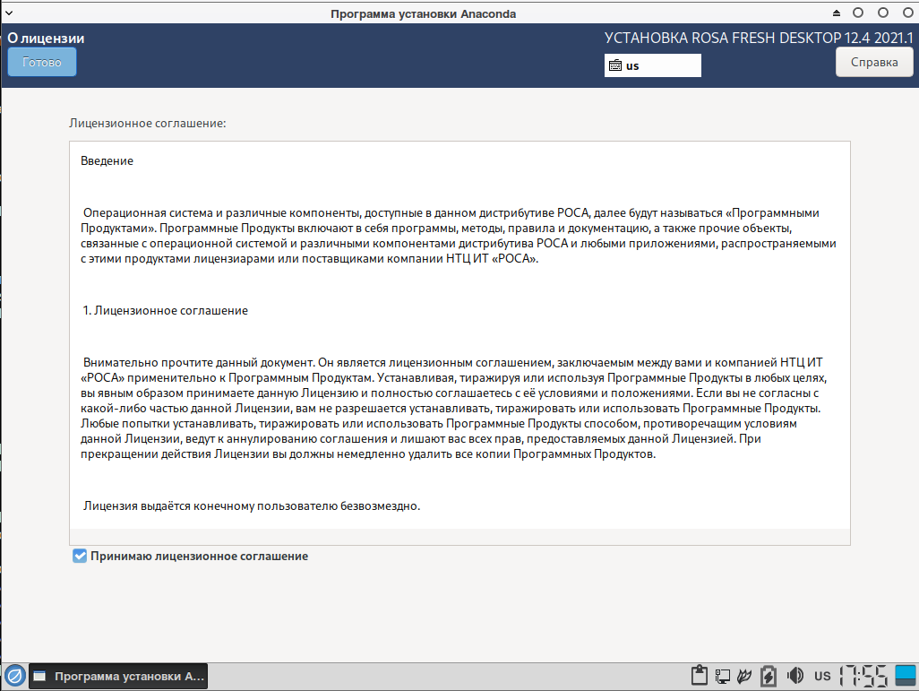This screenshot has height=691, width=919.
Task: Click the US layout indicator in tray
Action: pos(822,677)
